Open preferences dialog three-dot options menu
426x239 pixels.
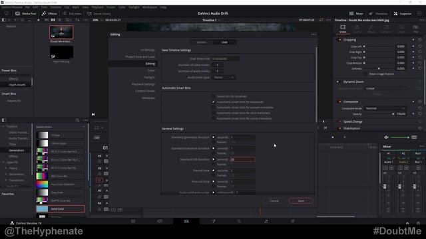click(314, 35)
